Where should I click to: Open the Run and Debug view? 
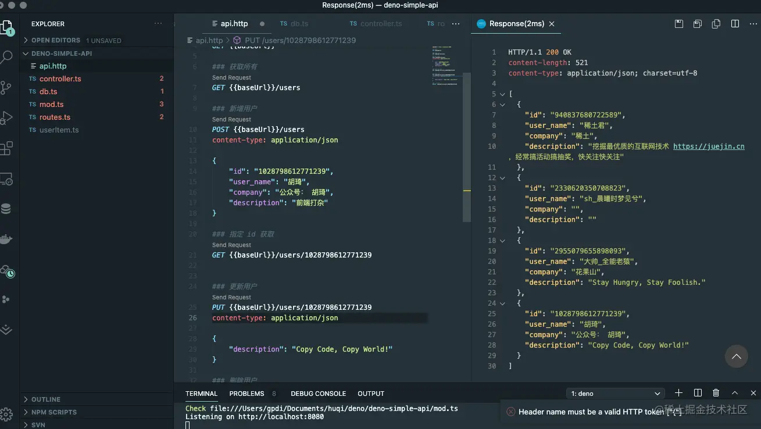[7, 118]
